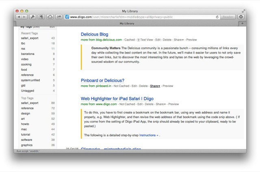Click the Downloads button in the toolbar
This screenshot has height=172, width=260.
click(241, 17)
